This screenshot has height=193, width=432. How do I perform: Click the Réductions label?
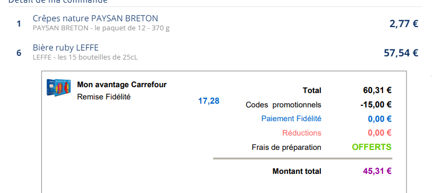(x=302, y=133)
